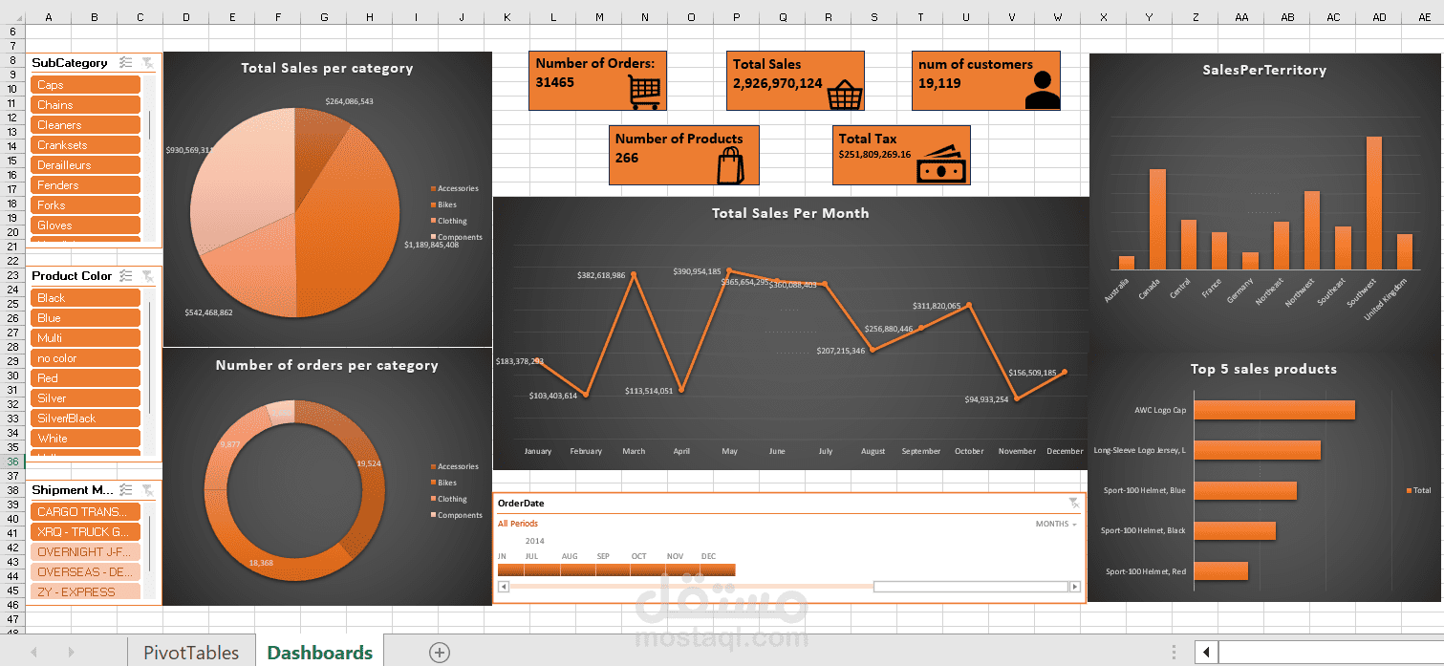Click the JUL segment on the OrderDate timeline
Screen dimensions: 1444x666
[532, 569]
